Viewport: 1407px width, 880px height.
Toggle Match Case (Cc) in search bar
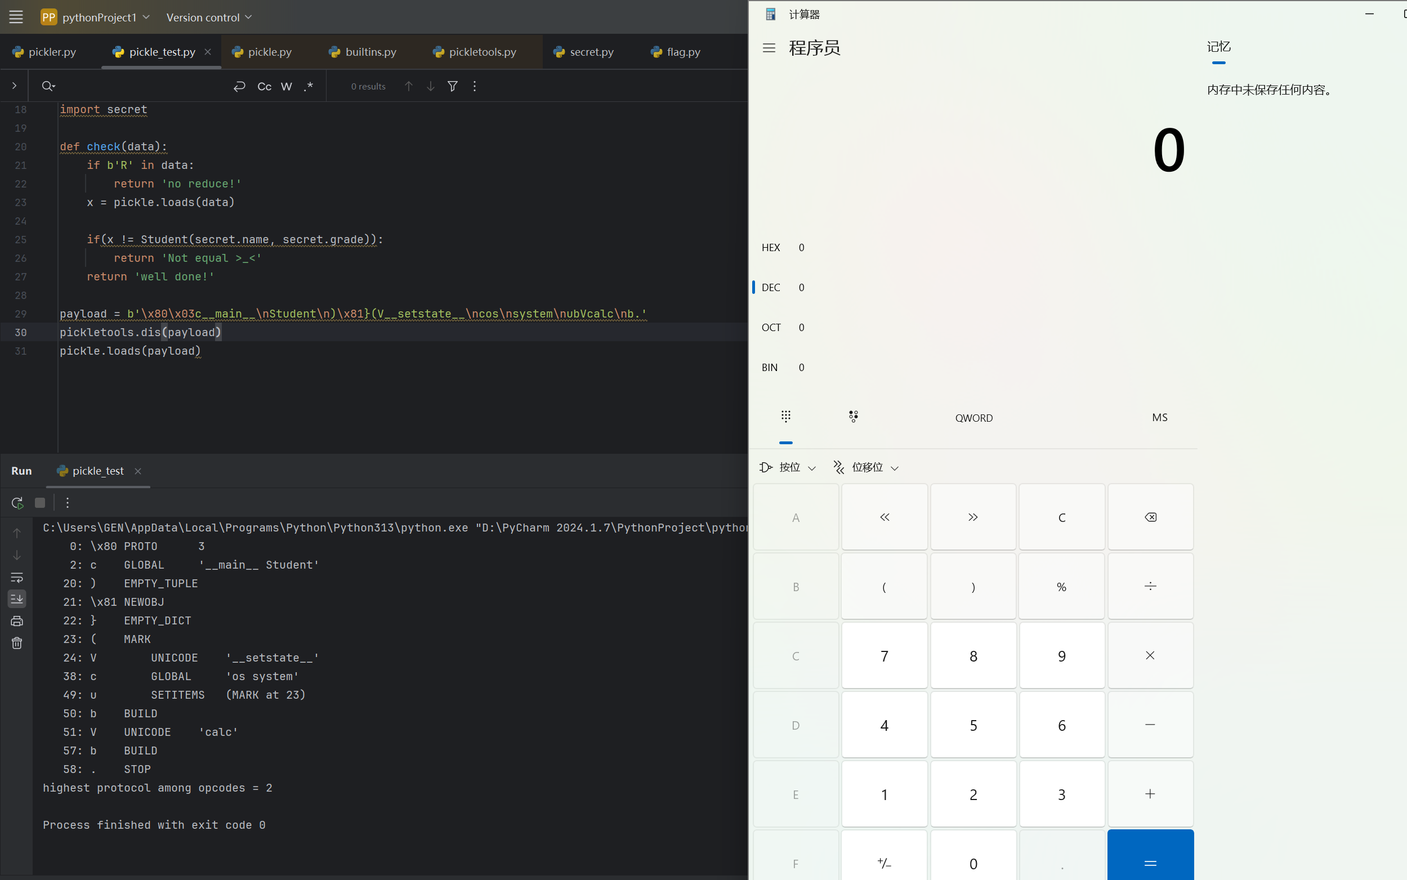[264, 86]
